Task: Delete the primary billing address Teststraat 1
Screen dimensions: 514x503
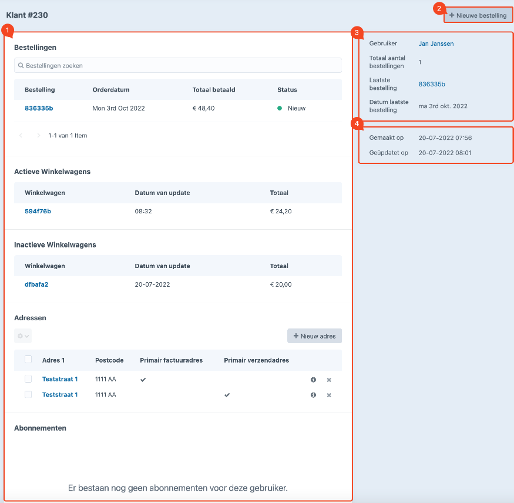Action: click(329, 380)
